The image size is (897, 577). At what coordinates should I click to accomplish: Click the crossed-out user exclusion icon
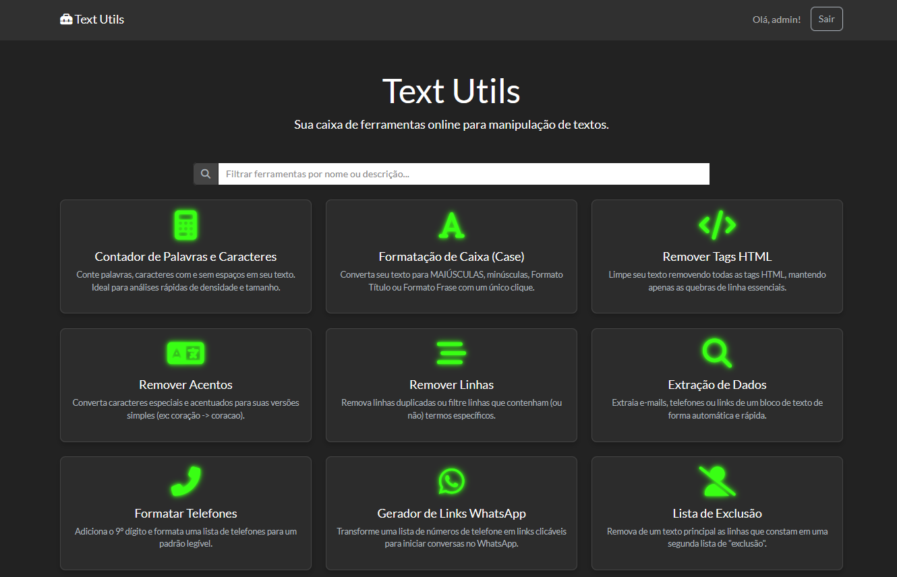[x=717, y=481]
